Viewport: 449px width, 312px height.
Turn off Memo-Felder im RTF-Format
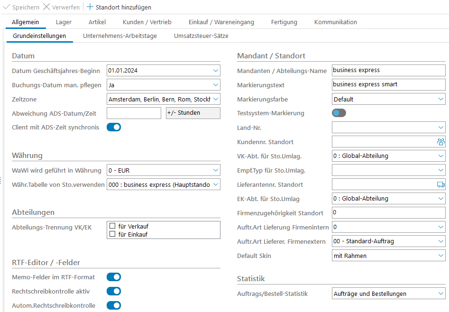114,277
